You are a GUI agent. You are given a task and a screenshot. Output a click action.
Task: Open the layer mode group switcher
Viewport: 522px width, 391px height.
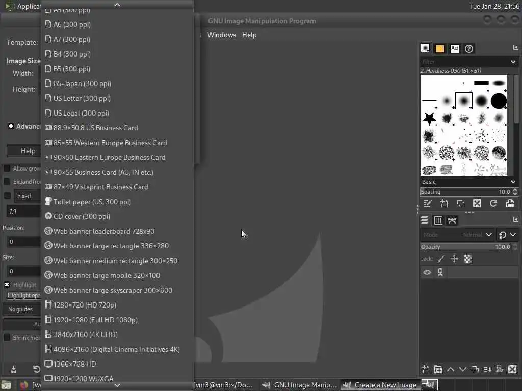click(507, 235)
